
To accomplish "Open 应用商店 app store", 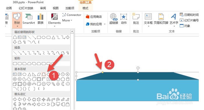I will pos(94,17).
